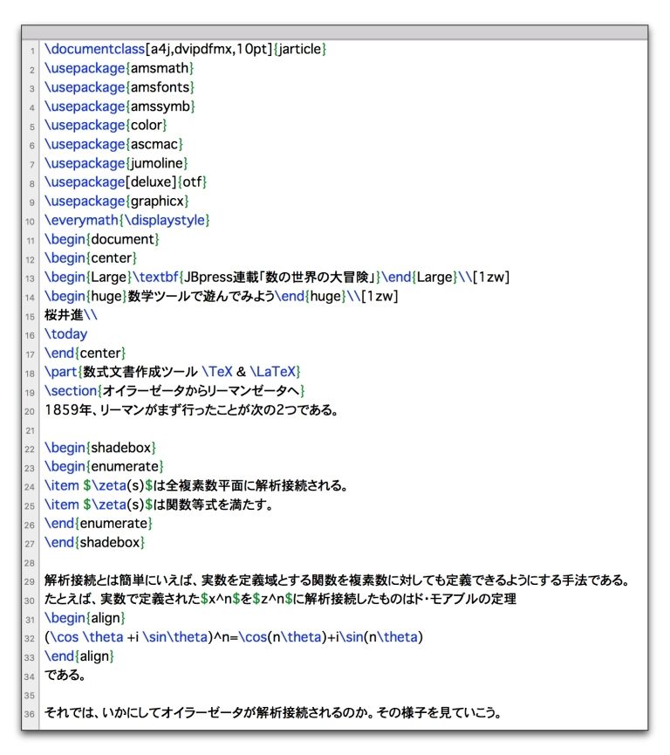Click the \section command text
Image resolution: width=670 pixels, height=755 pixels.
point(72,391)
